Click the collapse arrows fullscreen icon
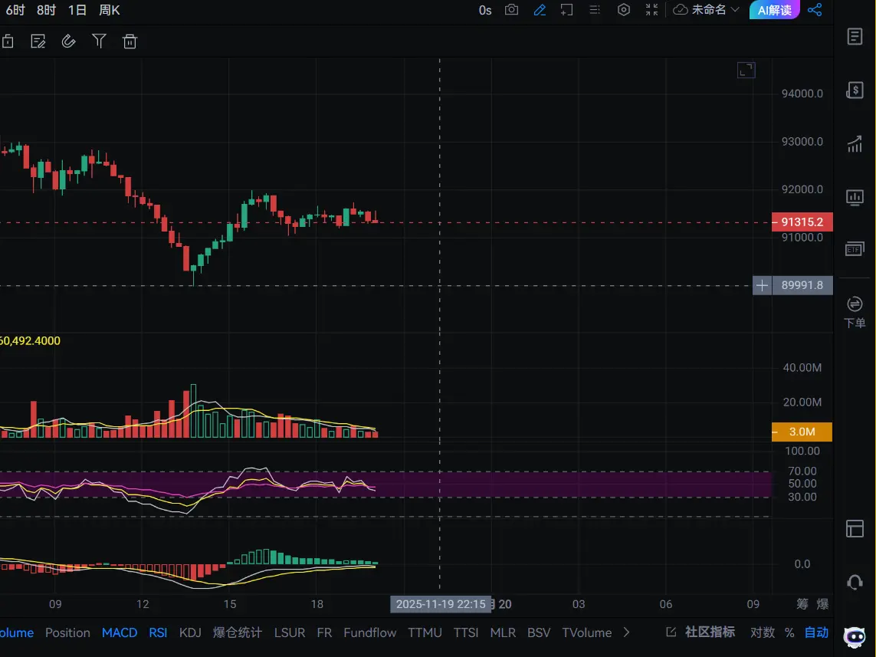The image size is (876, 657). (651, 10)
